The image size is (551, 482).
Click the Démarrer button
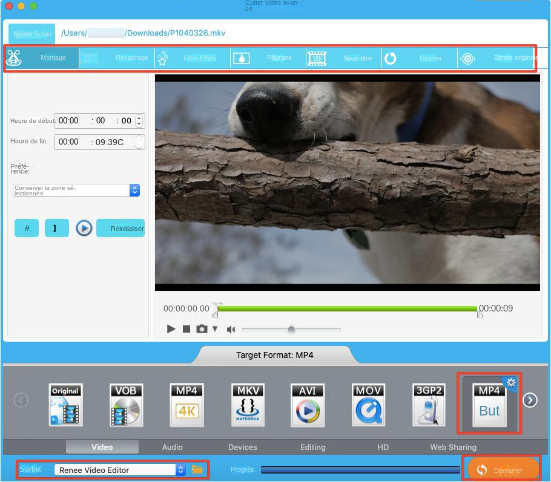pyautogui.click(x=501, y=470)
